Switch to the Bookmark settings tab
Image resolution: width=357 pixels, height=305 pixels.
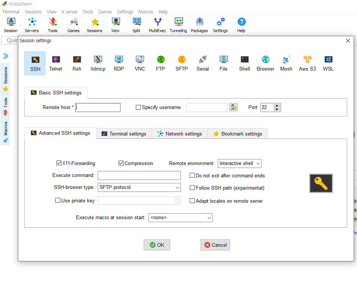coord(238,134)
